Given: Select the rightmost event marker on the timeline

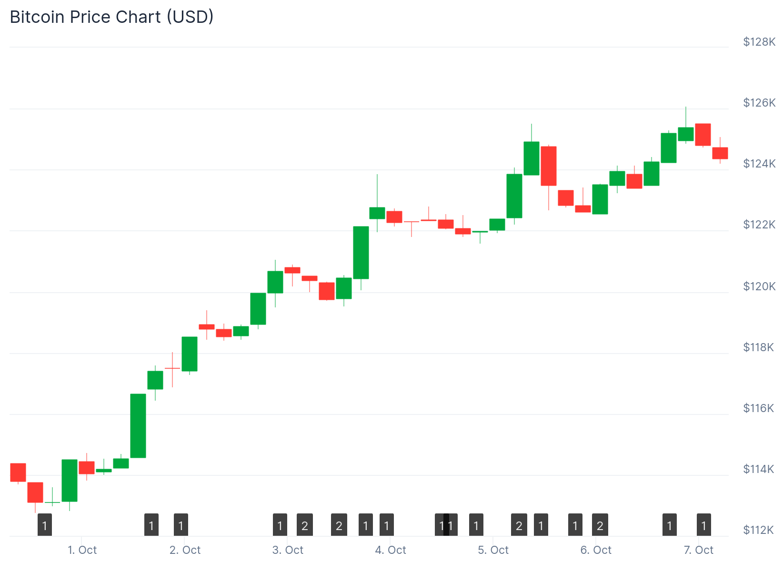Looking at the screenshot, I should [x=704, y=525].
